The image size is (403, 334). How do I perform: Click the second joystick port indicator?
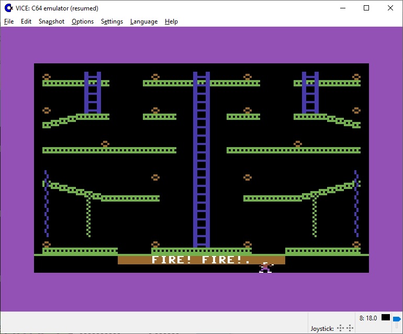click(x=350, y=328)
